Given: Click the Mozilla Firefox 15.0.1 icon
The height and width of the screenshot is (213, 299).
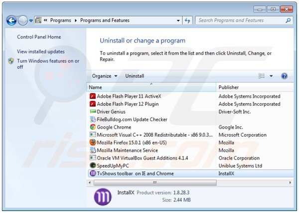Looking at the screenshot, I should [x=93, y=143].
